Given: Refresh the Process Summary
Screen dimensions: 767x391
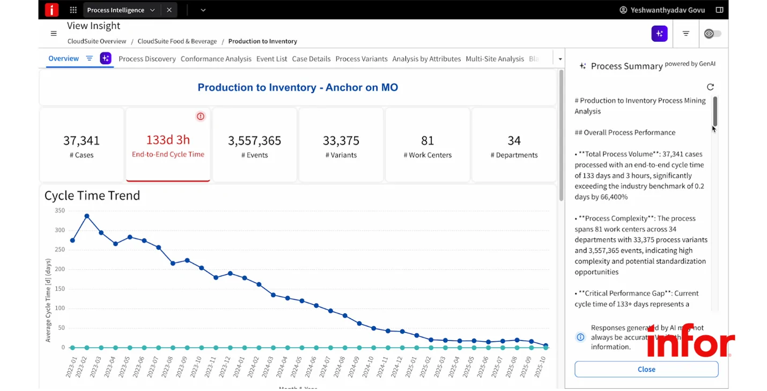Looking at the screenshot, I should pos(710,87).
